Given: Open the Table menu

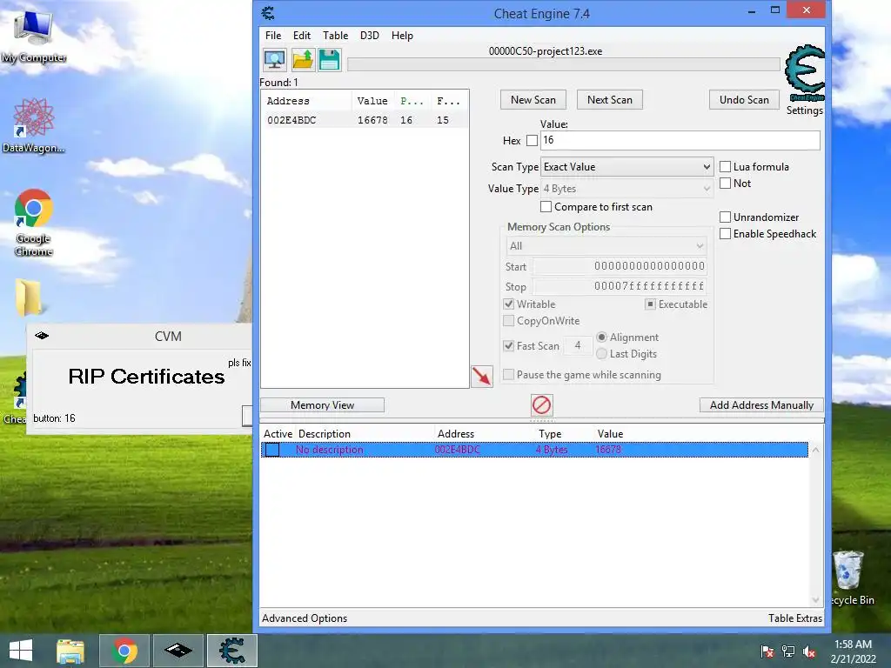Looking at the screenshot, I should [x=335, y=35].
